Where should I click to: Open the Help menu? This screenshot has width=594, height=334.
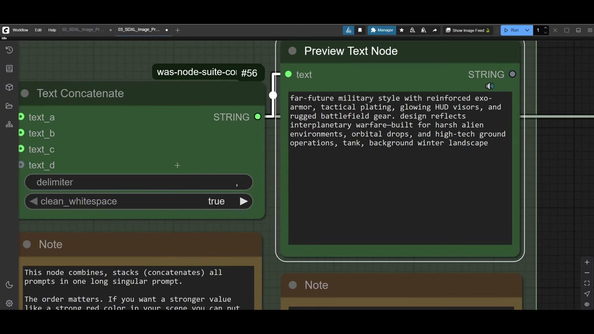click(52, 30)
